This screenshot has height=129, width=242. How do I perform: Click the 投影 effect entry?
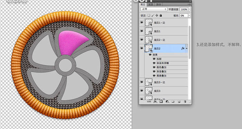coord(159,59)
